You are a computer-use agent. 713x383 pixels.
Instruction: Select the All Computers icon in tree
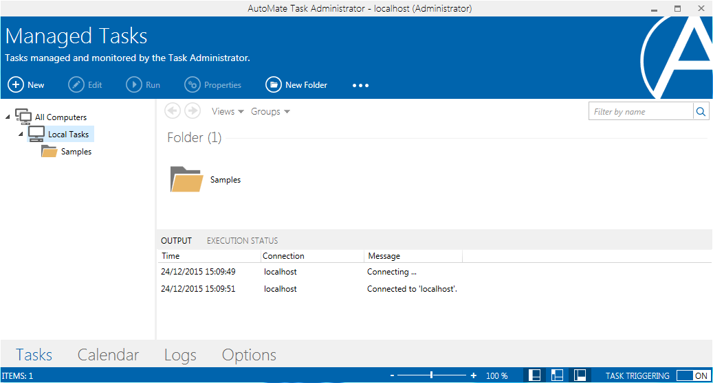(x=23, y=117)
